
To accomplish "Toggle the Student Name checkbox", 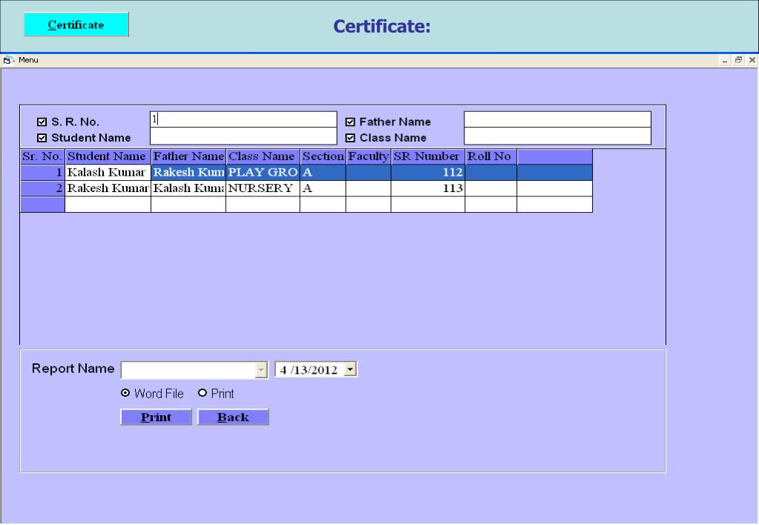I will point(42,138).
